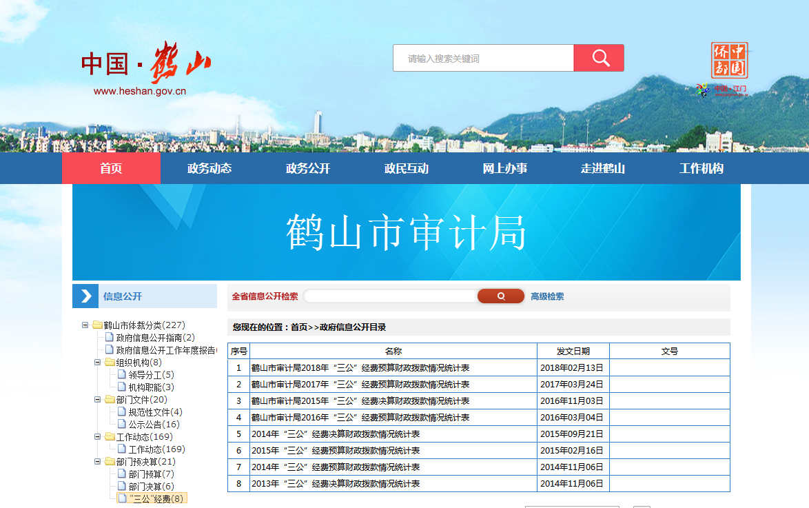Click the 中国·鹤山 site logo

[145, 64]
